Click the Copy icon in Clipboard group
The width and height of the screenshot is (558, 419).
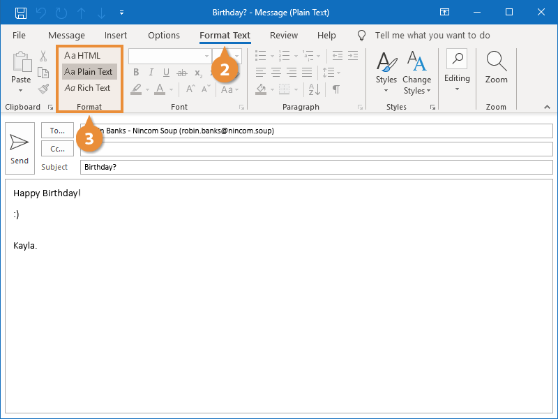pos(43,73)
